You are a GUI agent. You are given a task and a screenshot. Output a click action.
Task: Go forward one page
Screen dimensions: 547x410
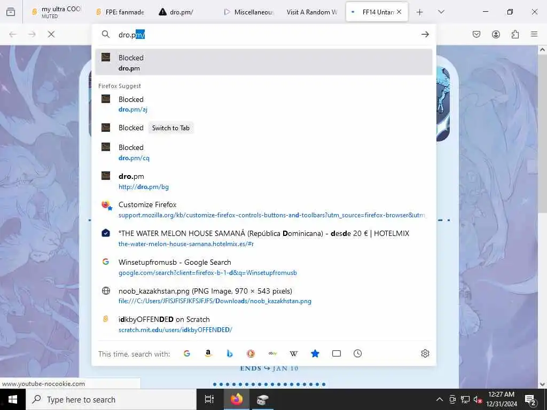(x=32, y=34)
